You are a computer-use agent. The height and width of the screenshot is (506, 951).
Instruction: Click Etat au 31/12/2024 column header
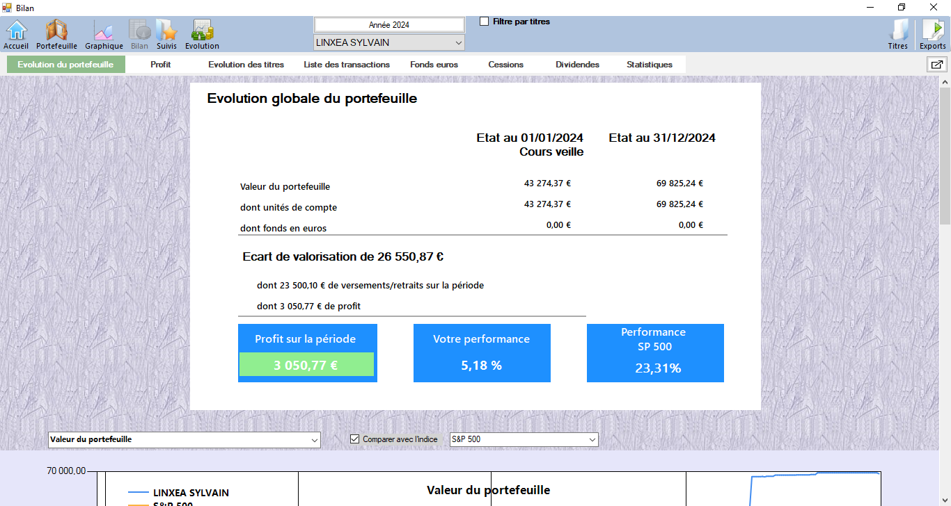[x=662, y=138]
